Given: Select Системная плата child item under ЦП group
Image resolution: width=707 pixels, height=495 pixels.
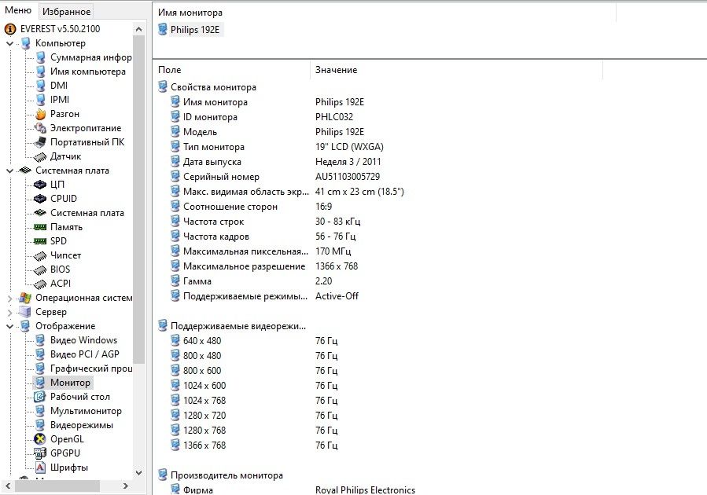Looking at the screenshot, I should [87, 213].
